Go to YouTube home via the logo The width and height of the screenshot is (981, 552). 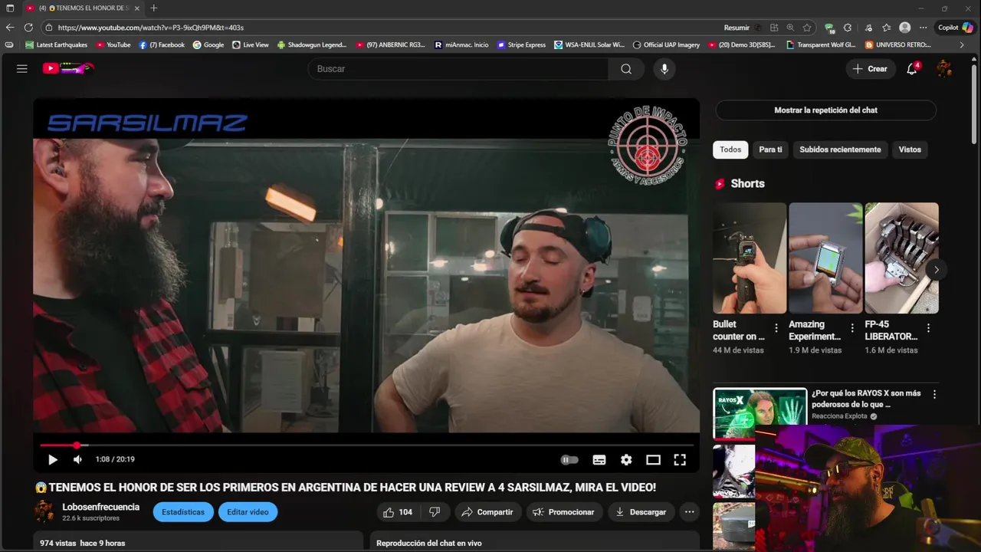(68, 68)
